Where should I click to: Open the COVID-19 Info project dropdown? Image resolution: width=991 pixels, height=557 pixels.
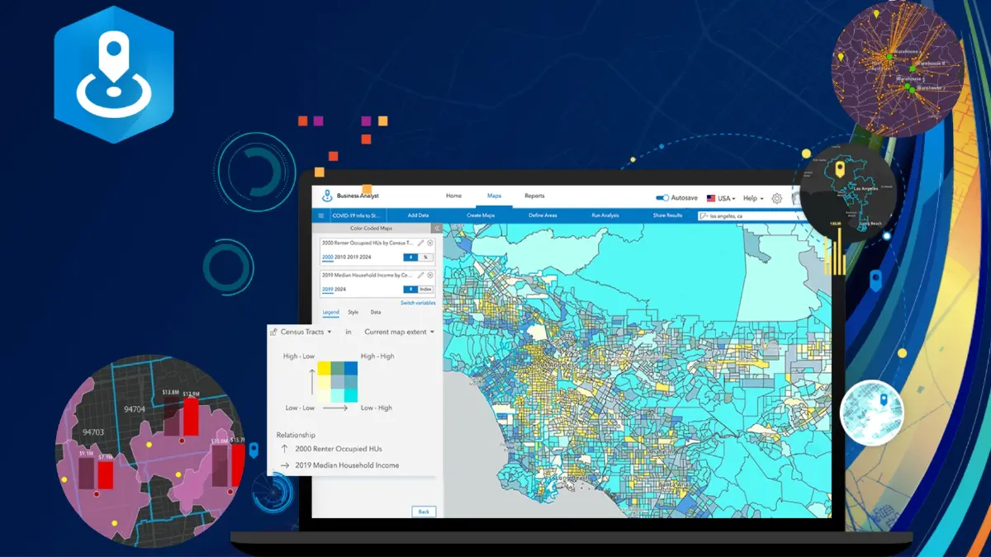(357, 215)
